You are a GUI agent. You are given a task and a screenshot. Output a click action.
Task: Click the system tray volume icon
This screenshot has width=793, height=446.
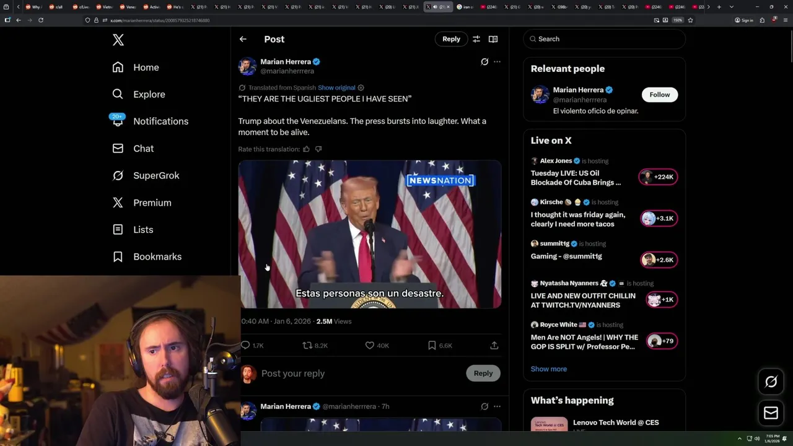tap(757, 439)
